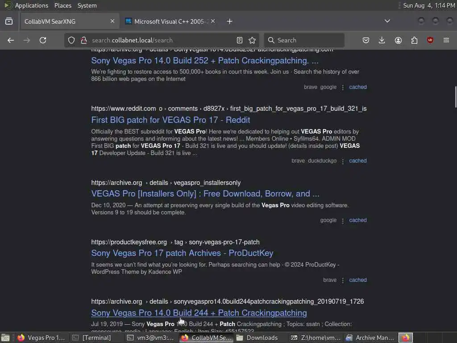
Task: Toggle reader view in the address bar
Action: point(240,40)
